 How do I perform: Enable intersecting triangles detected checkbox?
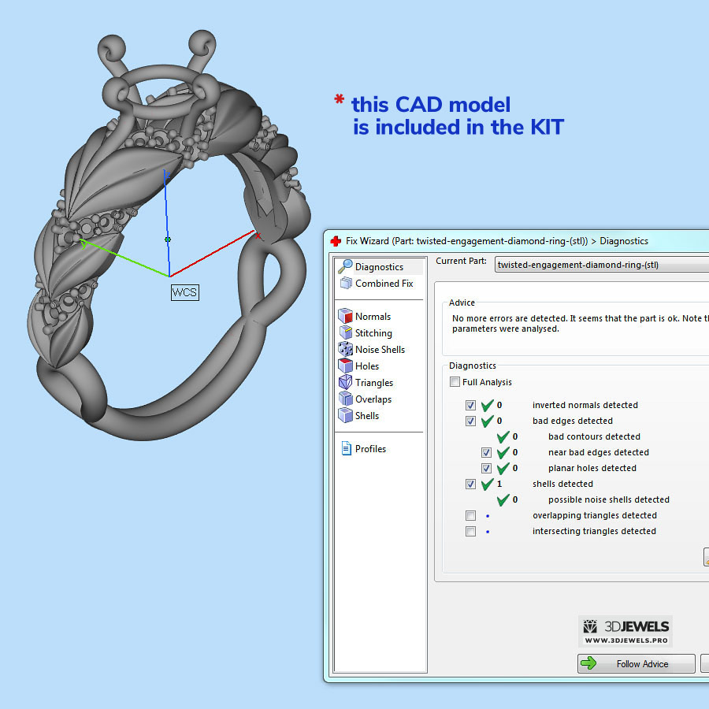tap(470, 531)
